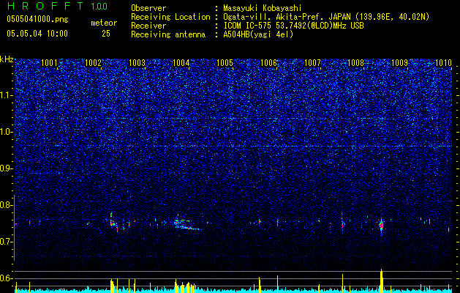Click the 1009 time marker
Viewport: 460px width, 293px height.
coord(400,62)
